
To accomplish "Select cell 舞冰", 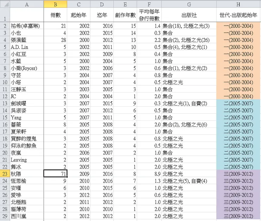I will click(x=27, y=167).
